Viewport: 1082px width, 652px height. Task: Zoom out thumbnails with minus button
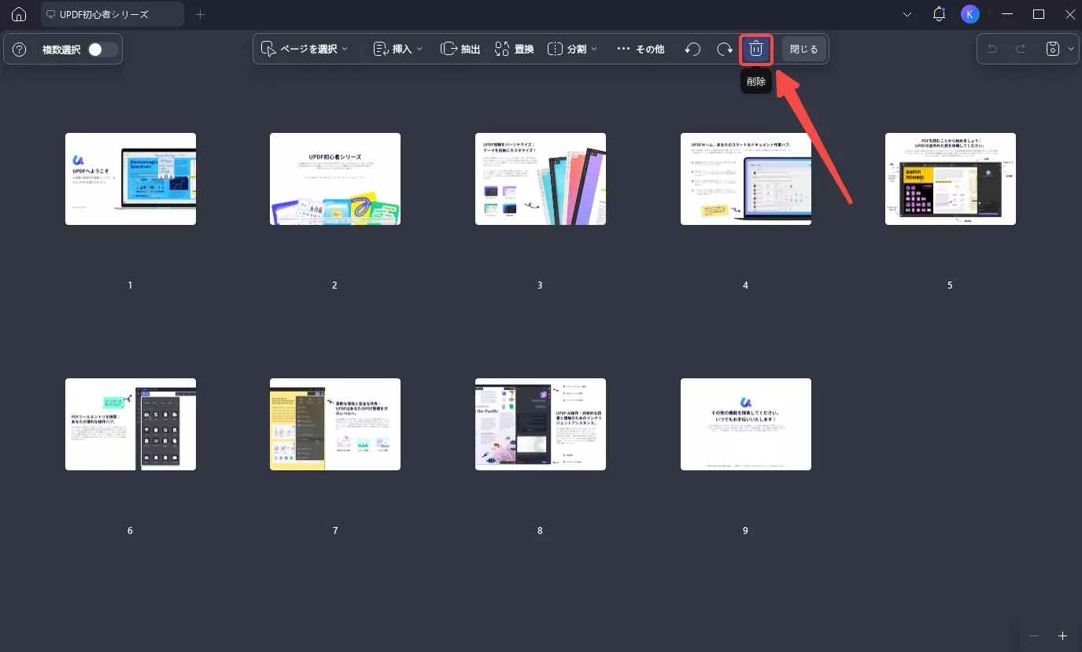click(1034, 635)
